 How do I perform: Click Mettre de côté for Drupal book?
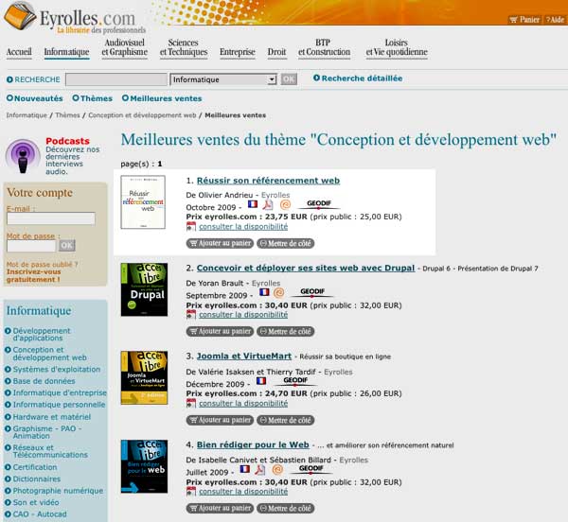click(286, 331)
